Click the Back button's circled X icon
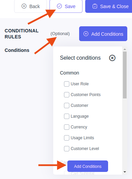 [24, 6]
